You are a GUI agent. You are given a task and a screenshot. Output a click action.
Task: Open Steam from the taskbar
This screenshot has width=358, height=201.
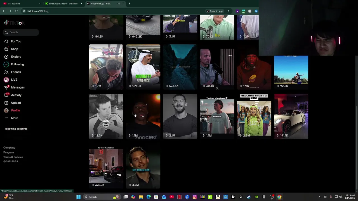[x=248, y=197]
